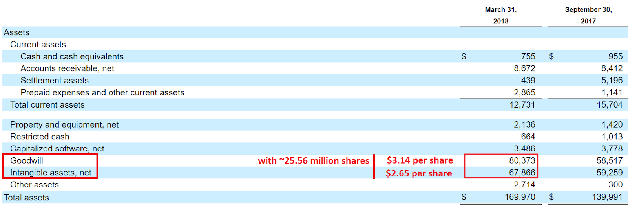Click accounts receivable value 8,412
The height and width of the screenshot is (207, 628).
pos(612,68)
